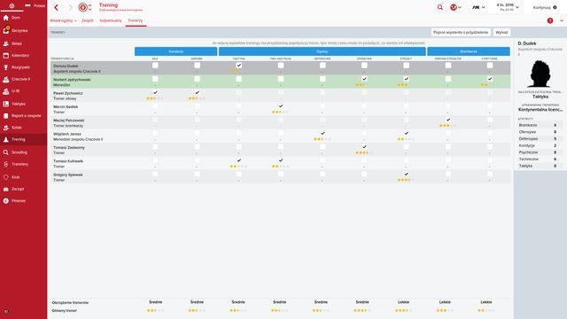Open the Transfery icon

click(6, 164)
